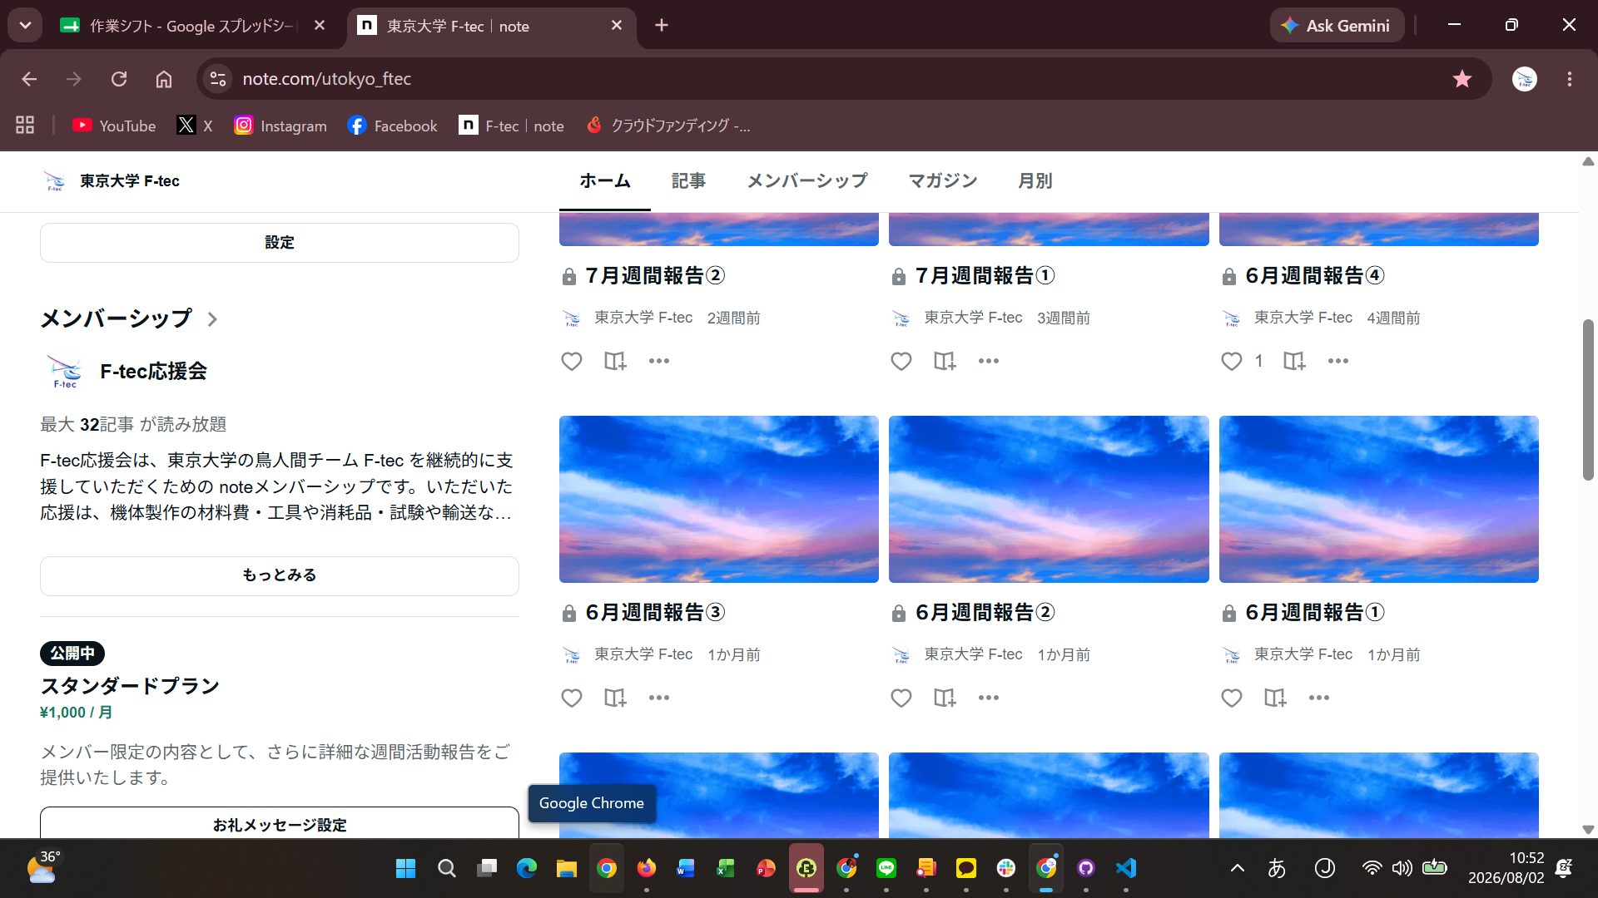This screenshot has width=1598, height=898.
Task: Open File Explorer from the taskbar
Action: 567,868
